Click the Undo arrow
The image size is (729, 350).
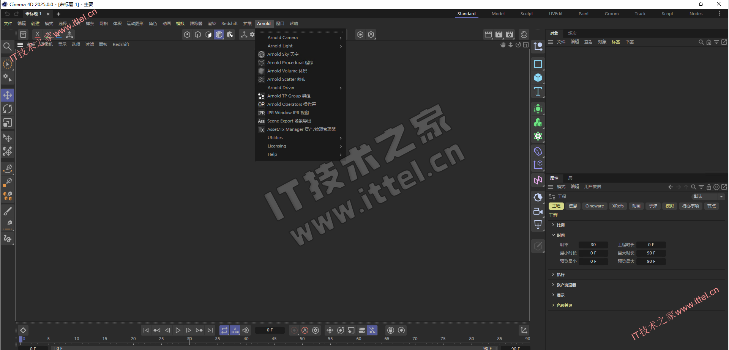pyautogui.click(x=7, y=14)
